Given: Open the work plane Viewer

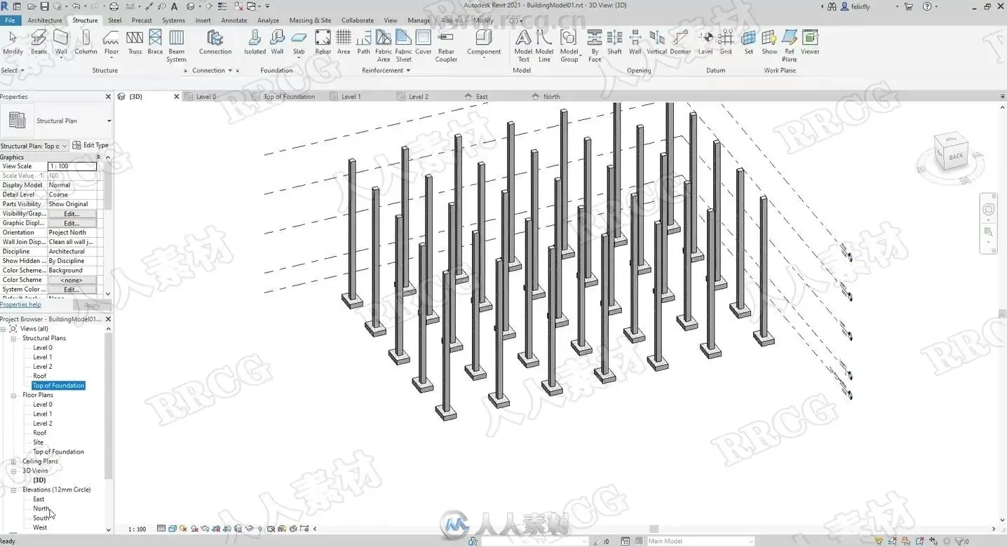Looking at the screenshot, I should point(810,42).
